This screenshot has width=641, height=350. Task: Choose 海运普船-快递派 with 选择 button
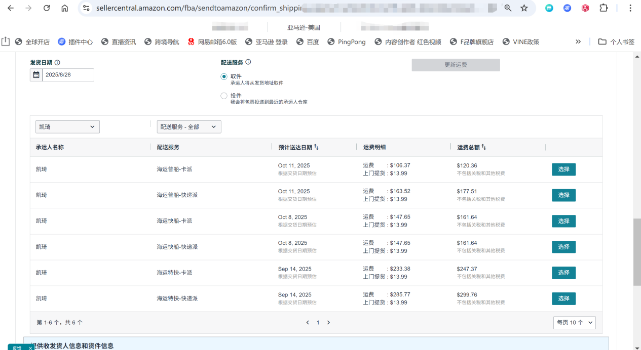[x=563, y=195]
